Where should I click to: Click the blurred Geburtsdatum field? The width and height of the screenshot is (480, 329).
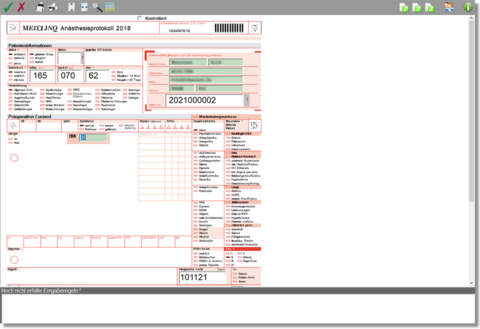[206, 71]
